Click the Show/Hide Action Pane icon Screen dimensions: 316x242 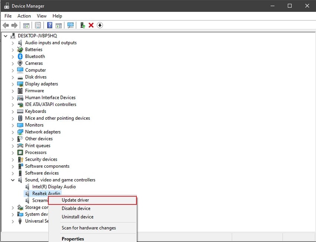(x=59, y=25)
